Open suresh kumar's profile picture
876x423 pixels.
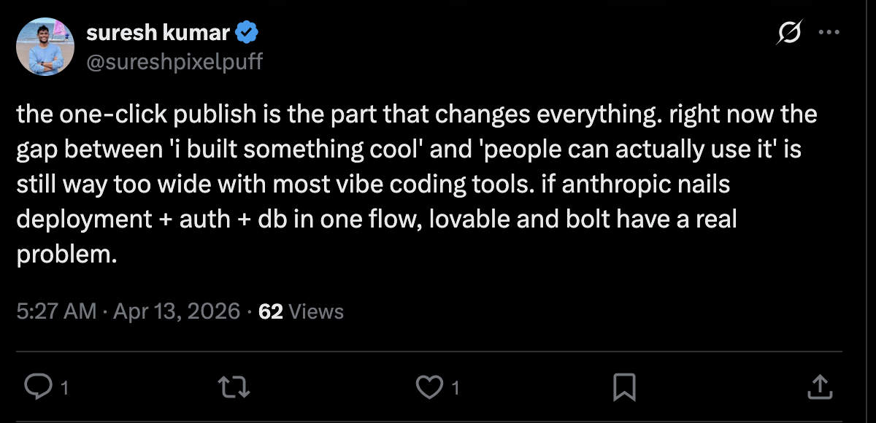45,47
